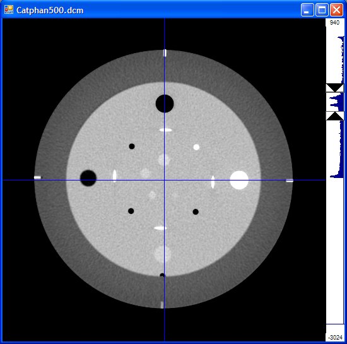Image resolution: width=347 pixels, height=344 pixels.
Task: Click the crosshair intersection at image center
Action: (x=164, y=180)
